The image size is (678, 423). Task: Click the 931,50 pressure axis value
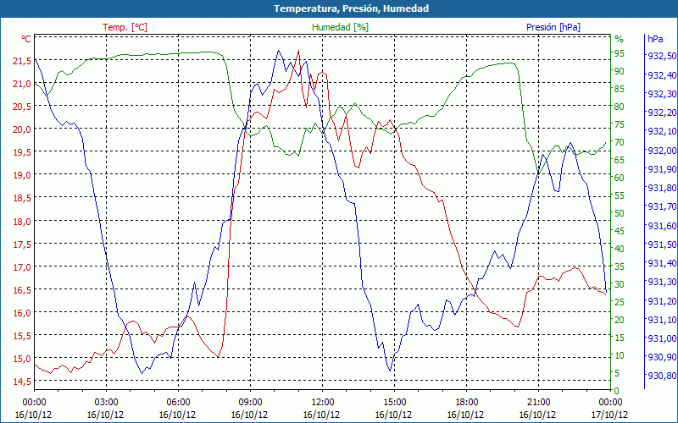coord(662,244)
